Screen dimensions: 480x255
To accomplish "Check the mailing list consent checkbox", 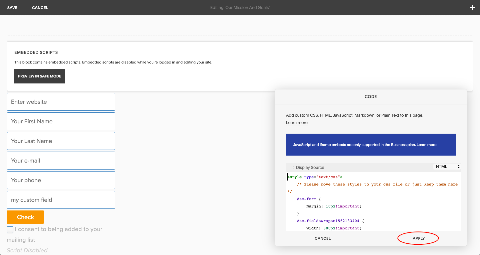I will (10, 229).
